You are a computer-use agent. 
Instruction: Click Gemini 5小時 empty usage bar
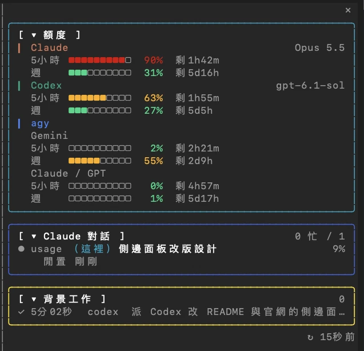[100, 148]
